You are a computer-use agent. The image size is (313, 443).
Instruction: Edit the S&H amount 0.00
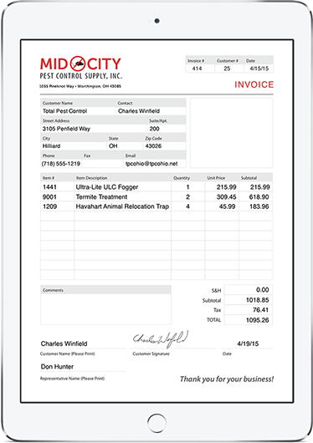[x=249, y=290]
